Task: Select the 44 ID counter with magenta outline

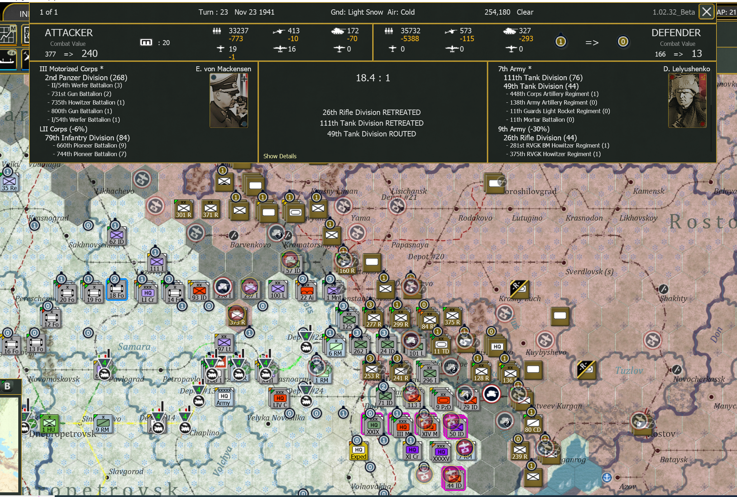Action: [454, 479]
